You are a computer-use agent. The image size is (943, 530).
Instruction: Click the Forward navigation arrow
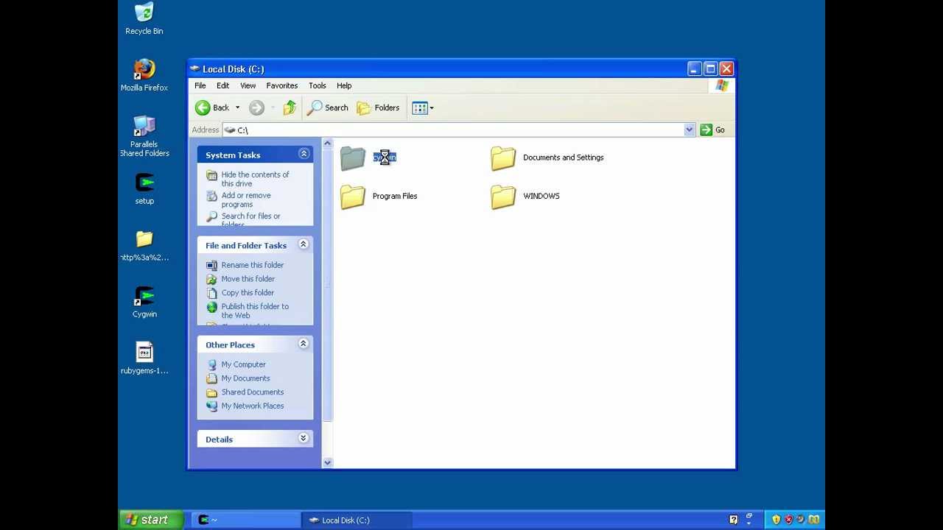[x=256, y=107]
